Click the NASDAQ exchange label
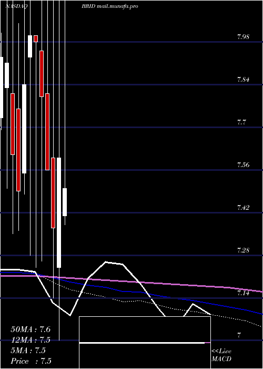This screenshot has height=369, width=263. tap(16, 6)
